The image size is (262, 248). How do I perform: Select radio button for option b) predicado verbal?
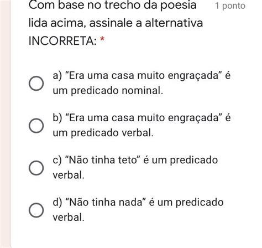tap(36, 126)
